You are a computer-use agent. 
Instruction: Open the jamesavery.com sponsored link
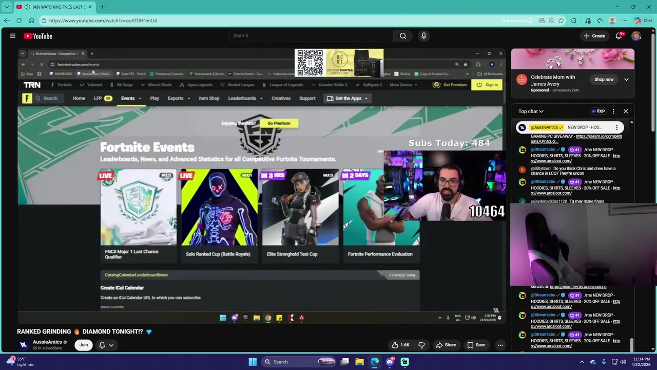point(566,90)
